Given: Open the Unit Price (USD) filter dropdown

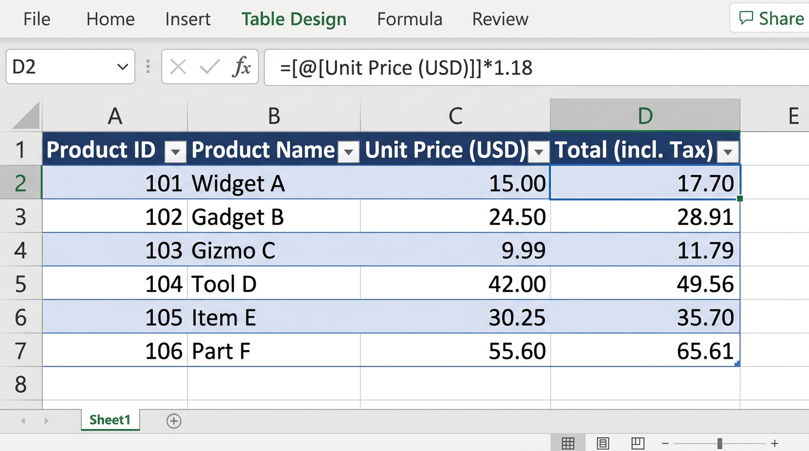Looking at the screenshot, I should pos(539,153).
